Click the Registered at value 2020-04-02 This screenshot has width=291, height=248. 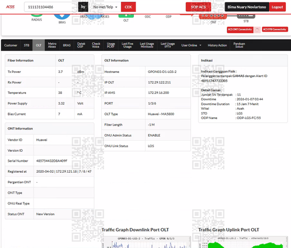tap(45, 172)
